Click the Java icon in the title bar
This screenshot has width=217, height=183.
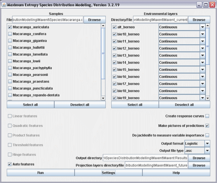coord(4,5)
